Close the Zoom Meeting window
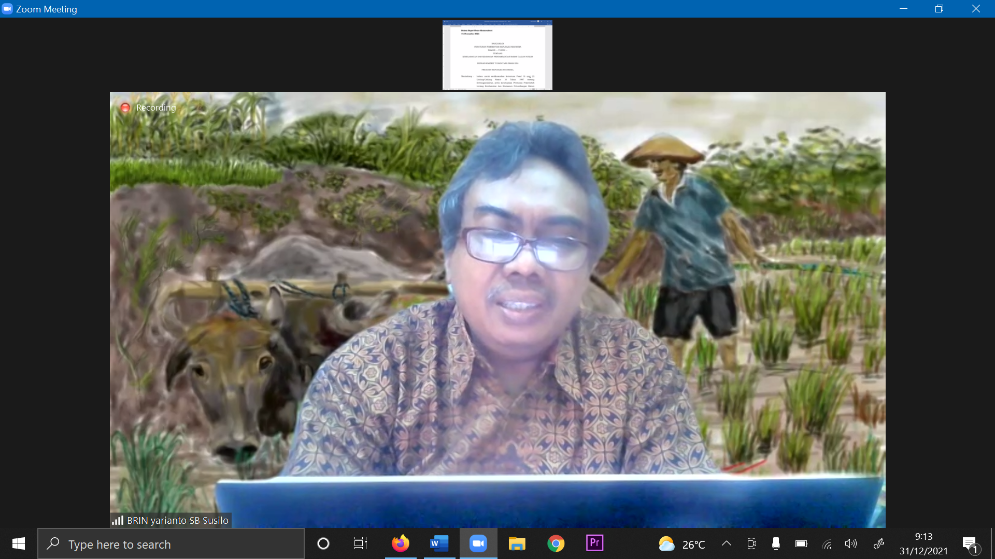 pos(976,9)
